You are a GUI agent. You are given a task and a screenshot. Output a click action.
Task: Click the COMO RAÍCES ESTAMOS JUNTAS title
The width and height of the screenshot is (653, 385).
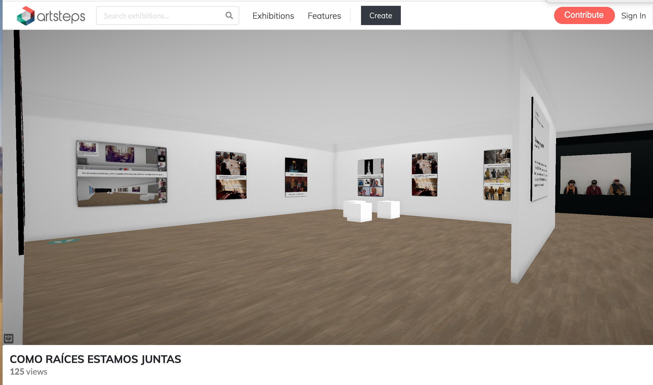click(95, 359)
